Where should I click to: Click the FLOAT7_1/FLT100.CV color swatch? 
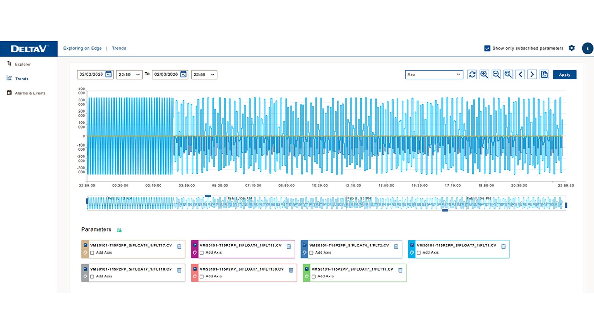(x=195, y=276)
